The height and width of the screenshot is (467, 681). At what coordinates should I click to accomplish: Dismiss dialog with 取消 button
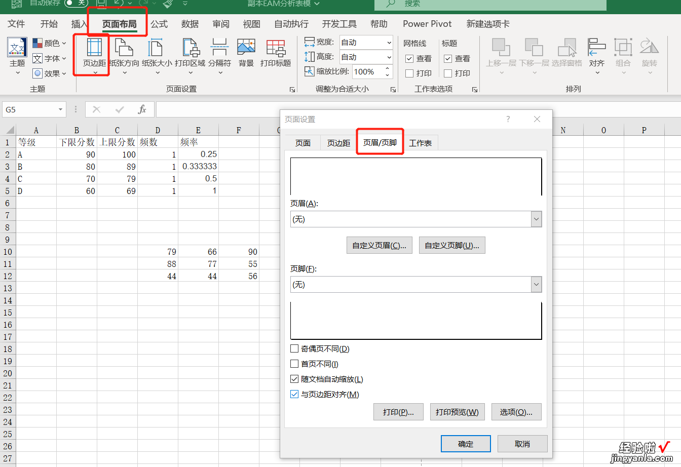[522, 444]
